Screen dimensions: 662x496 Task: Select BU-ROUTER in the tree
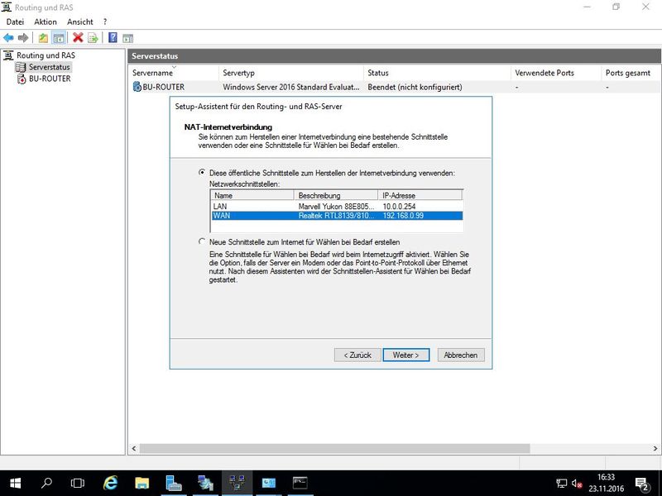[x=50, y=79]
